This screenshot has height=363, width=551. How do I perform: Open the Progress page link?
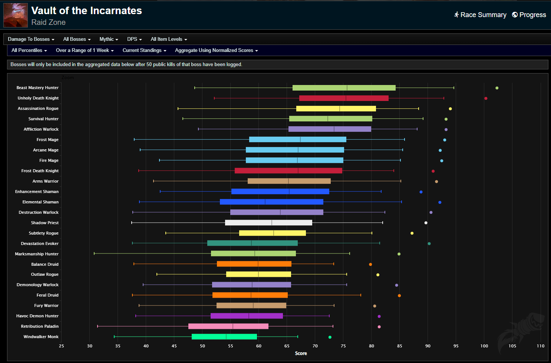coord(532,15)
